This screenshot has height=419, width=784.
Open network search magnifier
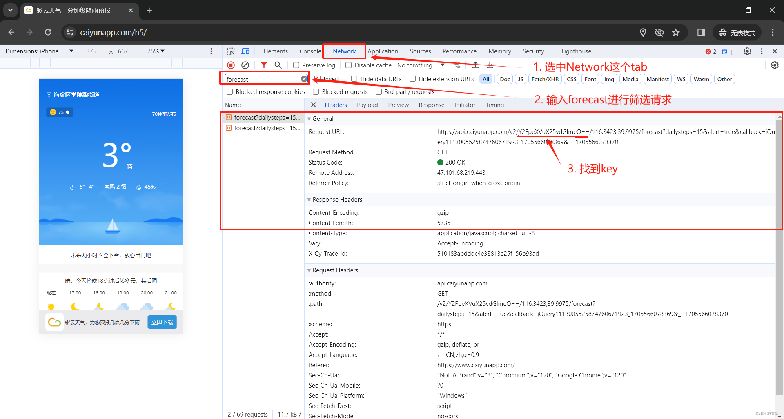click(x=278, y=65)
